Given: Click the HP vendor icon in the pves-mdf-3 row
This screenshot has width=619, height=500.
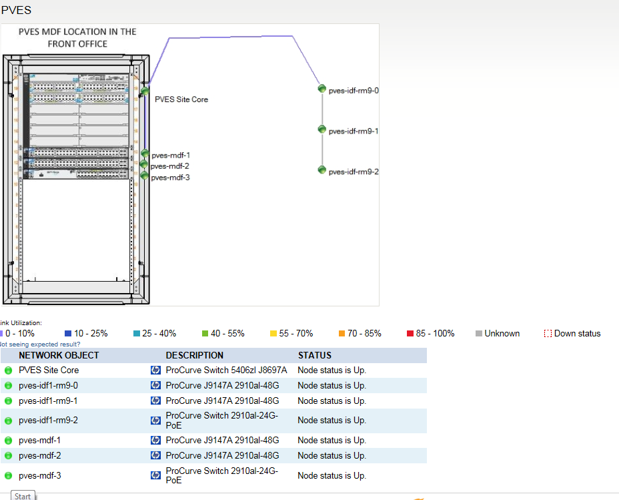Looking at the screenshot, I should tap(155, 475).
